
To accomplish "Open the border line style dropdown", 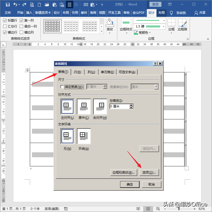I will [x=164, y=21].
